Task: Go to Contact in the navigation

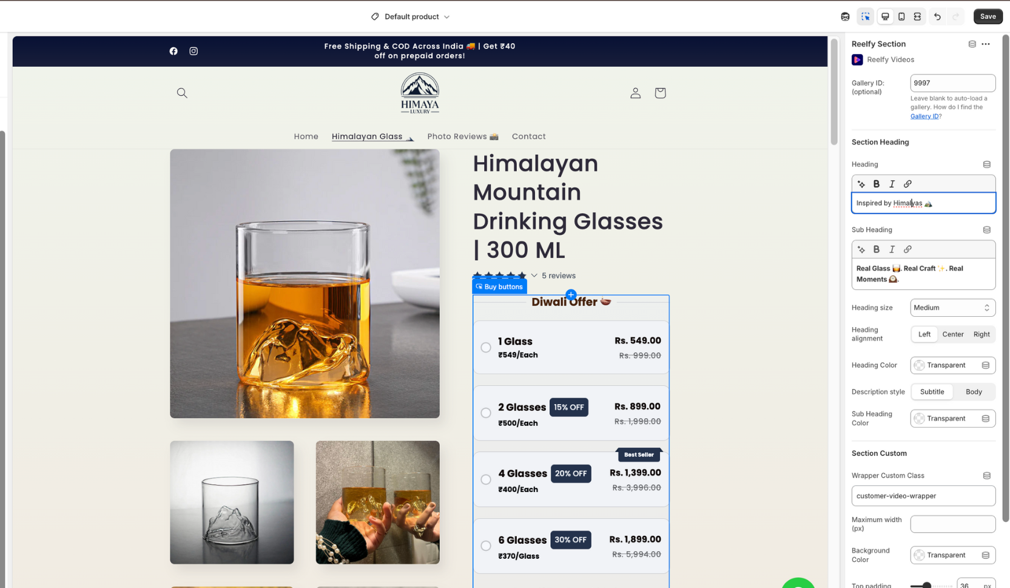Action: tap(528, 137)
